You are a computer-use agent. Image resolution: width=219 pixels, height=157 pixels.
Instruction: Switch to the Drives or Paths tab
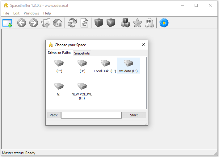point(59,53)
